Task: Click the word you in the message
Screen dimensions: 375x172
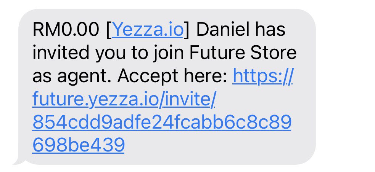Action: tap(110, 54)
